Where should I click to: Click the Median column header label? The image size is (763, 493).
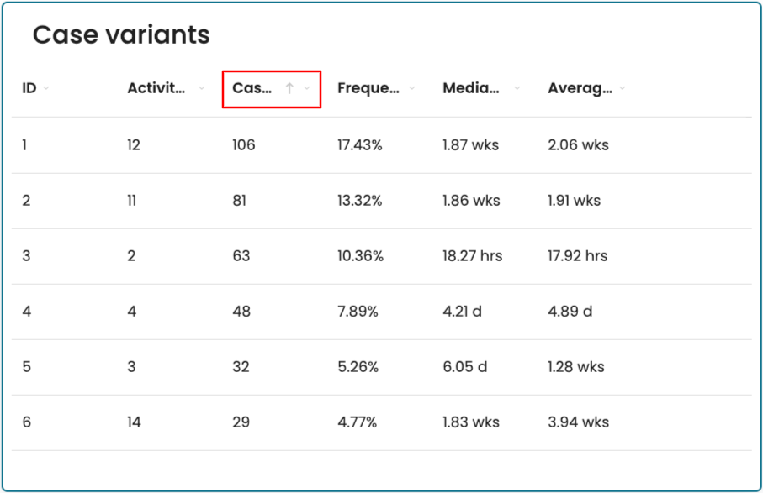(471, 88)
